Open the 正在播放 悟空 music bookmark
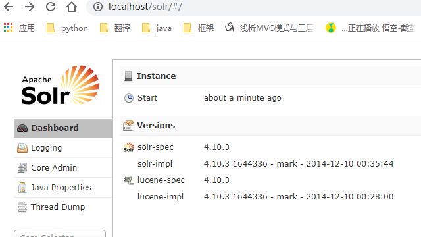 point(370,28)
